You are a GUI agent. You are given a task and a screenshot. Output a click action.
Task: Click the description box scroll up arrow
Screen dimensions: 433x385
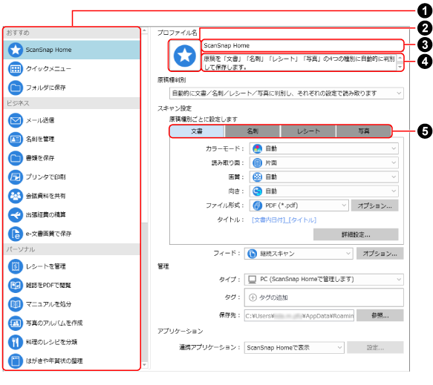[400, 57]
